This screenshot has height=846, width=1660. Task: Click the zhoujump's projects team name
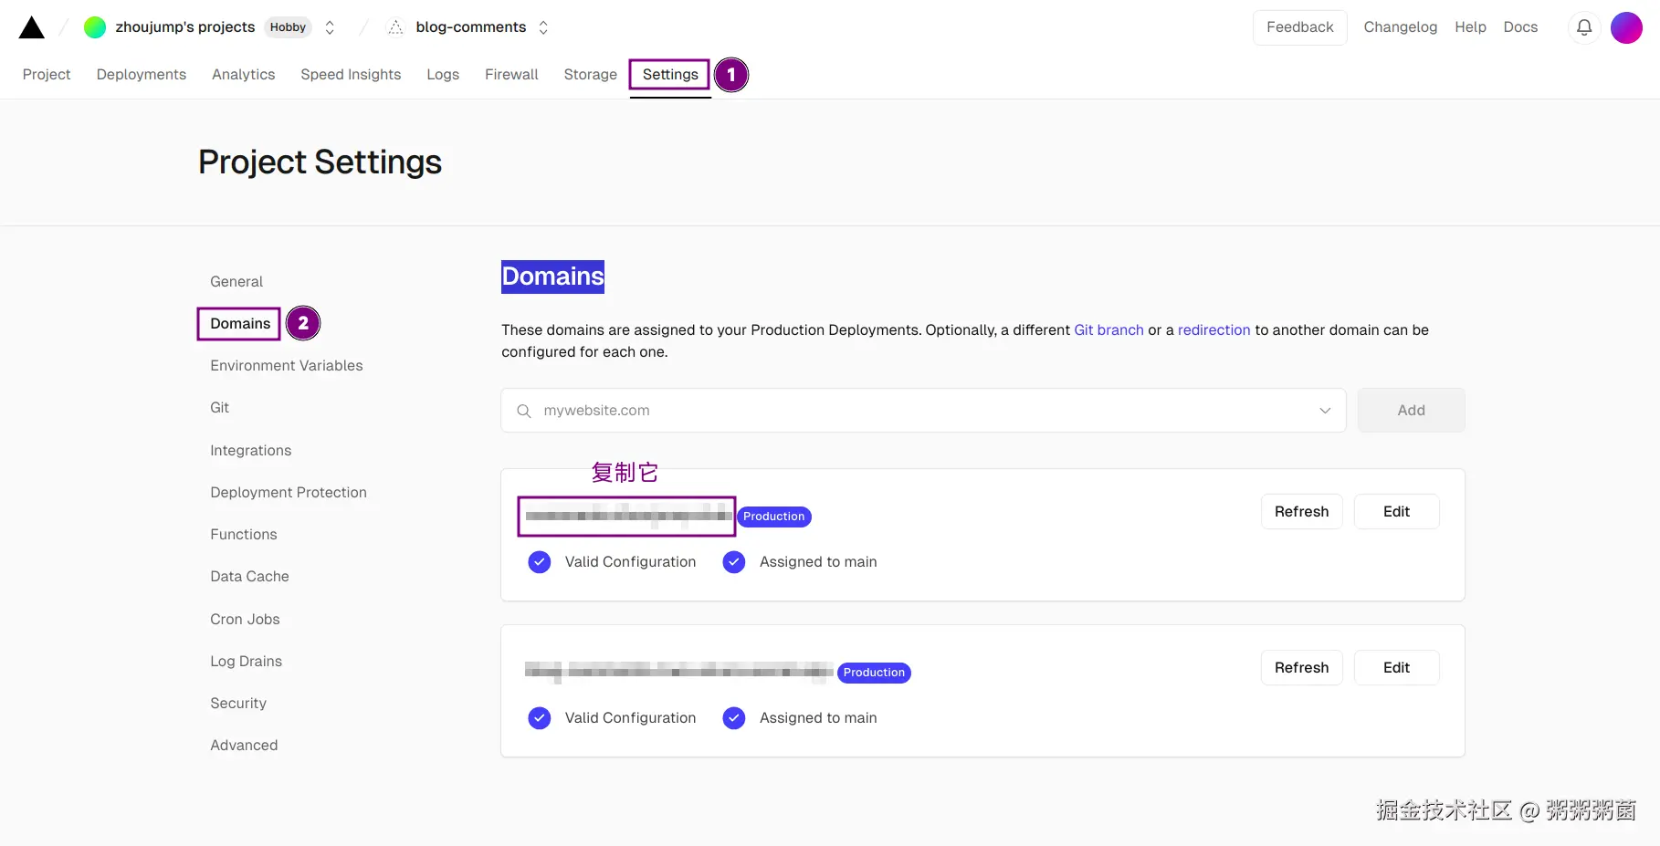pos(185,27)
